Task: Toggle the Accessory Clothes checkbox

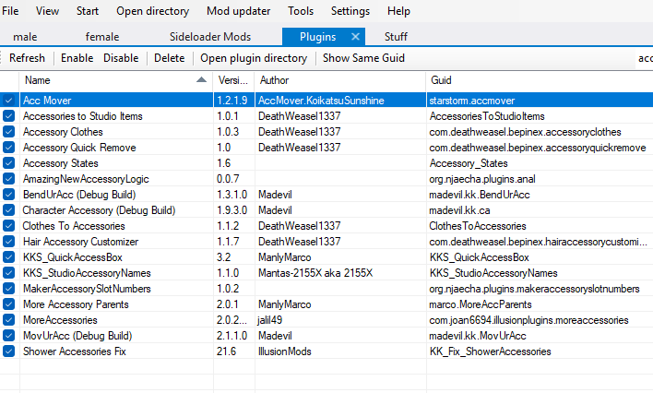Action: pos(8,132)
